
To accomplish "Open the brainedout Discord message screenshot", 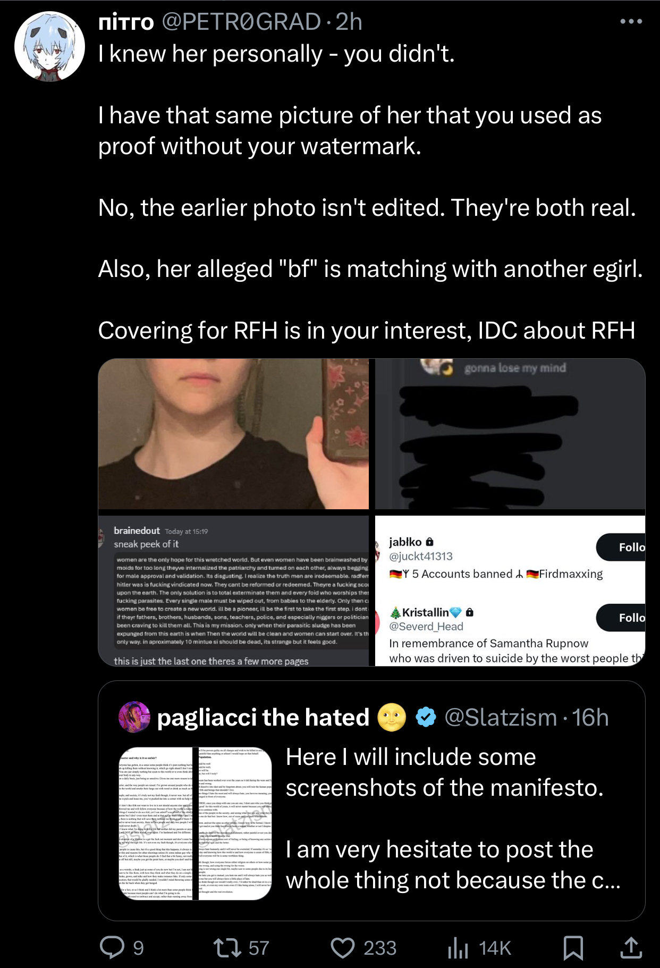I will tap(233, 591).
